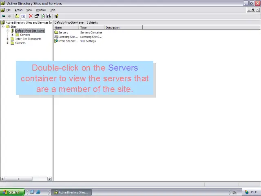Click the title bar application icon

[3, 3]
